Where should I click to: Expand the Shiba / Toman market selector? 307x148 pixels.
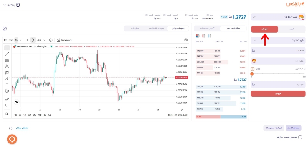(278, 17)
